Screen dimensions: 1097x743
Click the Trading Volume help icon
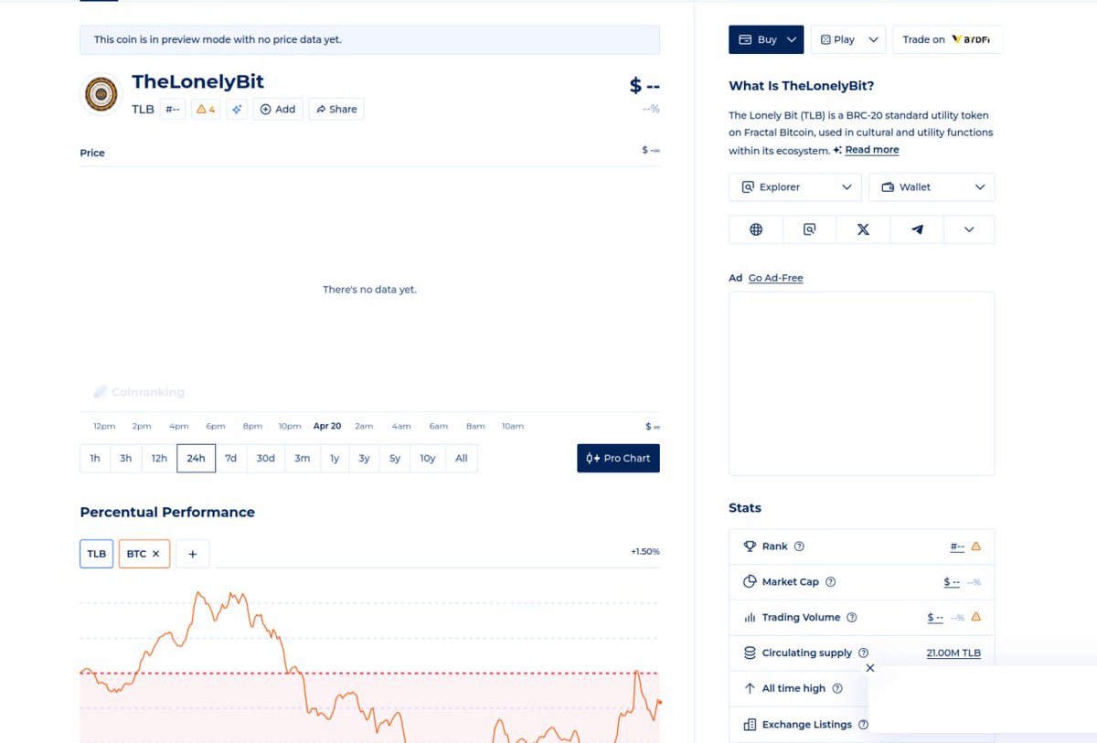tap(852, 618)
